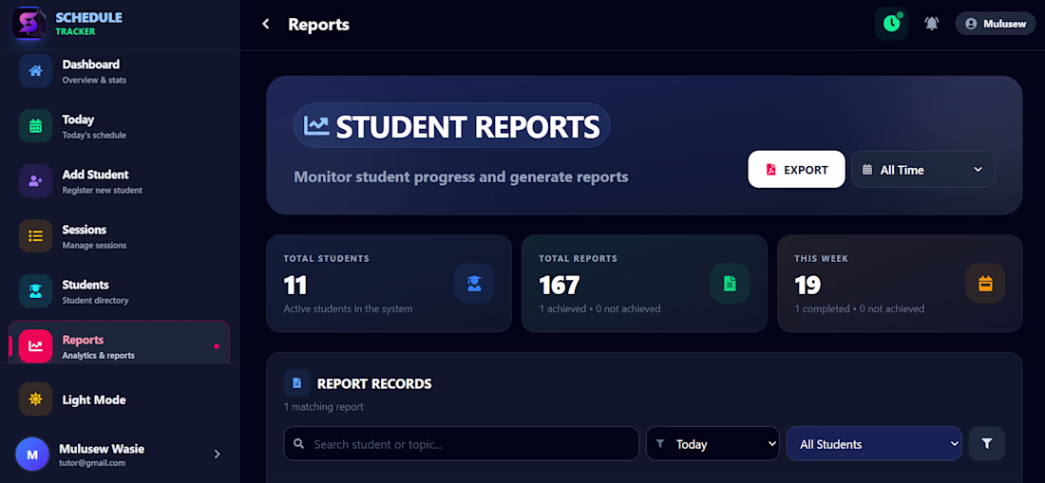
Task: Click the M avatar for Mulusew Wasie
Action: click(32, 455)
